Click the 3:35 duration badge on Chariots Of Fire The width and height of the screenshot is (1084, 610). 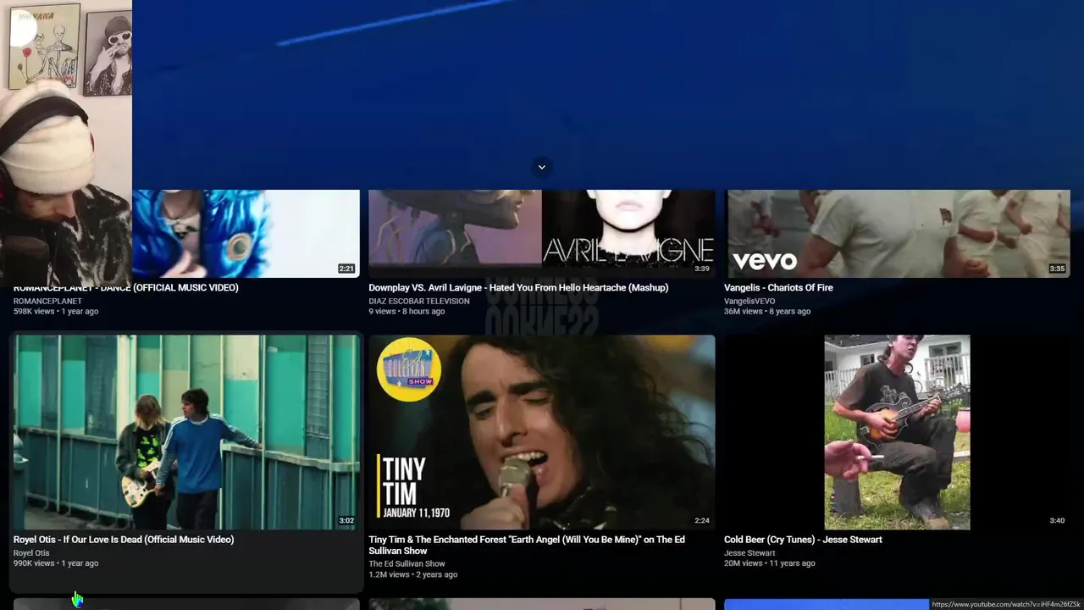1057,269
